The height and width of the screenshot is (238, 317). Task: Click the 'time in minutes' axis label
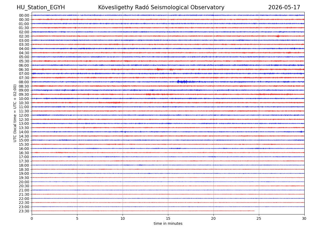coord(168,224)
